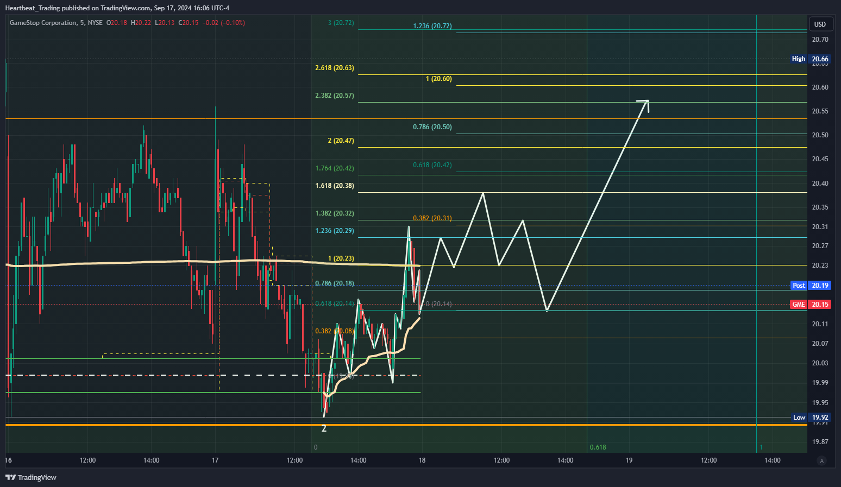
Task: Click 20.45 on the price scale
Action: (x=820, y=159)
